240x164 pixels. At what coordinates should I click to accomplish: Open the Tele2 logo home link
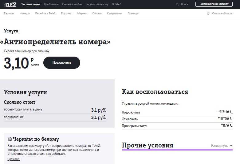pos(10,4)
